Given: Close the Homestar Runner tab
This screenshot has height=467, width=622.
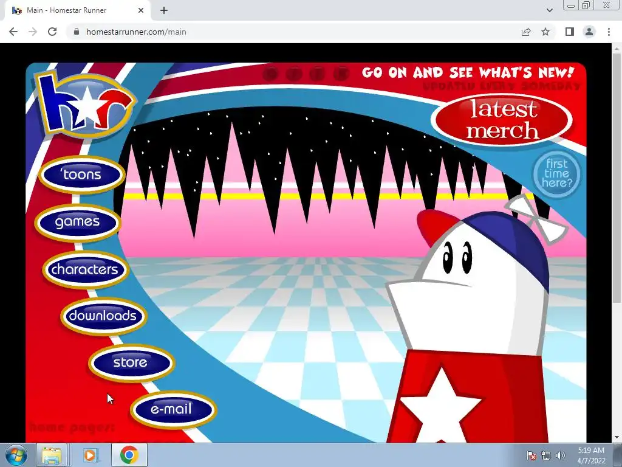Looking at the screenshot, I should [141, 10].
